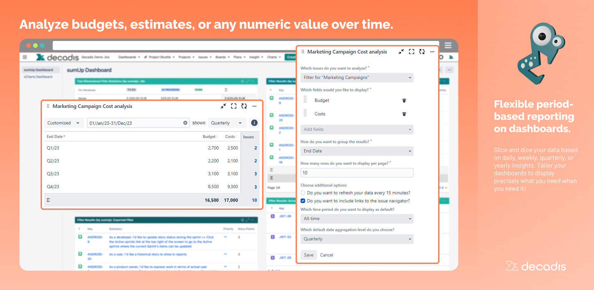This screenshot has width=594, height=290.
Task: Open the Projects menu
Action: (186, 57)
